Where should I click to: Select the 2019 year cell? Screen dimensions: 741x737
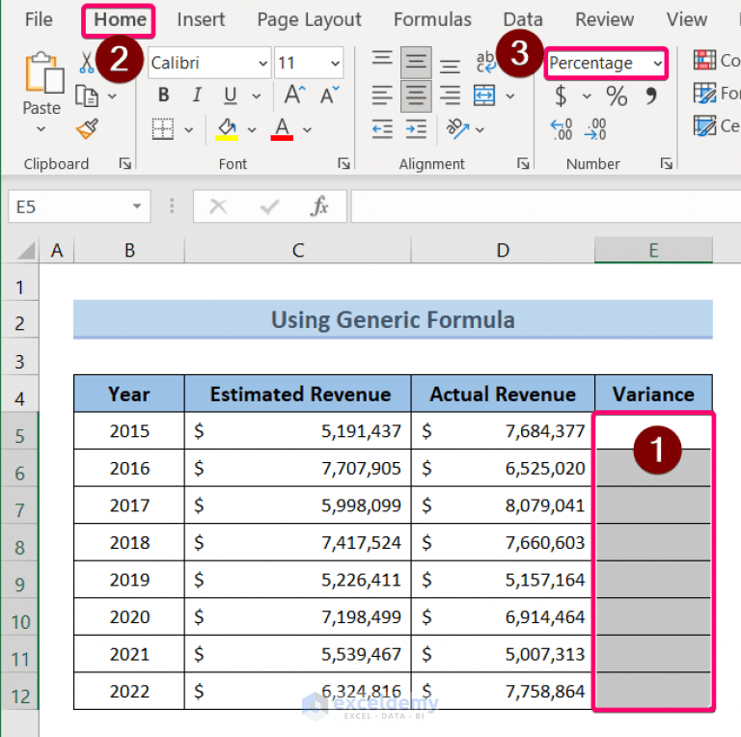129,579
